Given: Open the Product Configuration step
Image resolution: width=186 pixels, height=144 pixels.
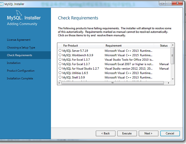Looking at the screenshot, I should click(21, 71).
